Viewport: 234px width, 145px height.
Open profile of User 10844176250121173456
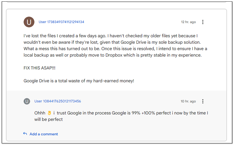tap(58, 101)
